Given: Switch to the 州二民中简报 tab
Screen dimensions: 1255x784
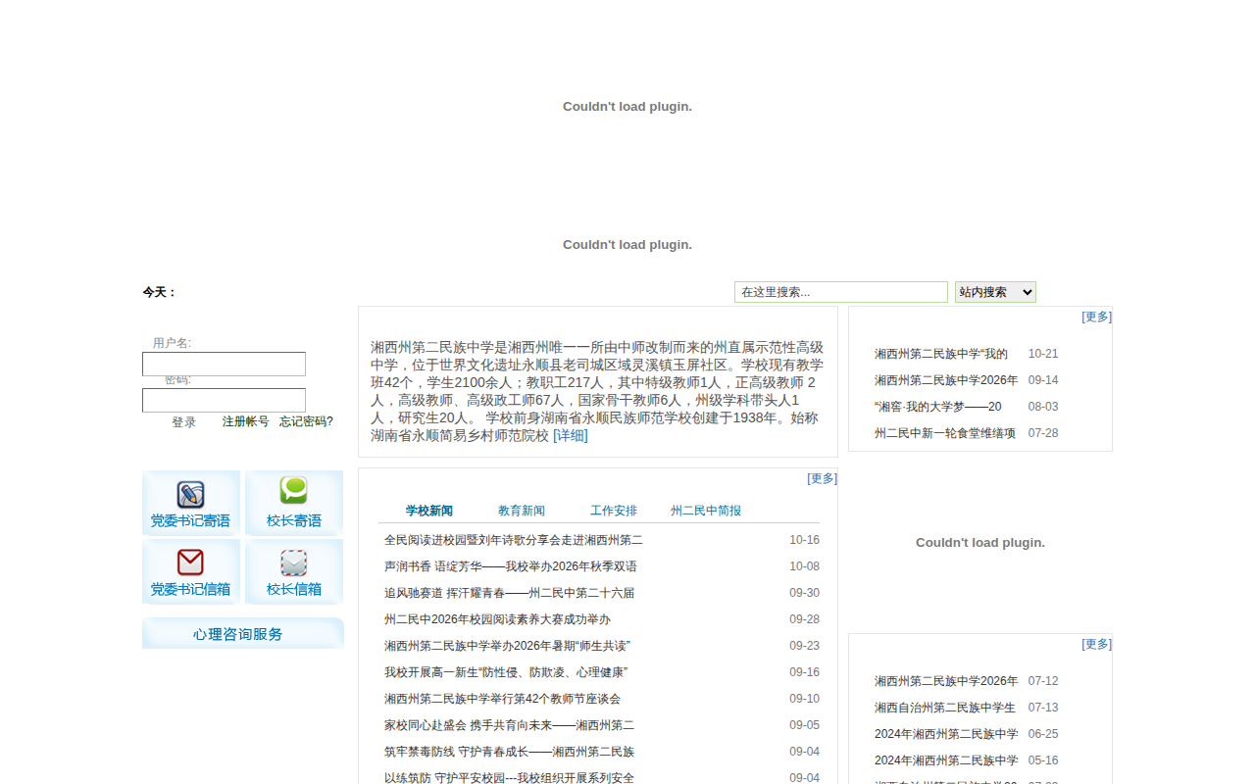Looking at the screenshot, I should pyautogui.click(x=706, y=511).
